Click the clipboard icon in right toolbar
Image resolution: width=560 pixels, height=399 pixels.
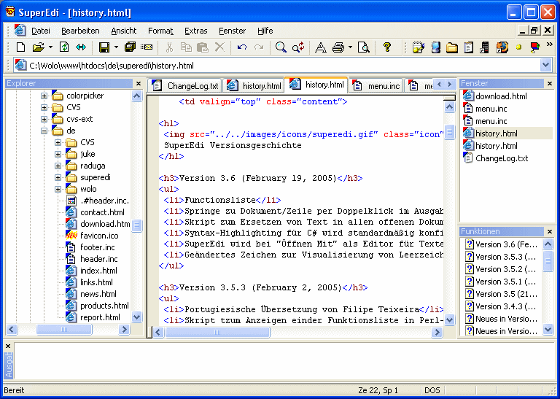[469, 47]
